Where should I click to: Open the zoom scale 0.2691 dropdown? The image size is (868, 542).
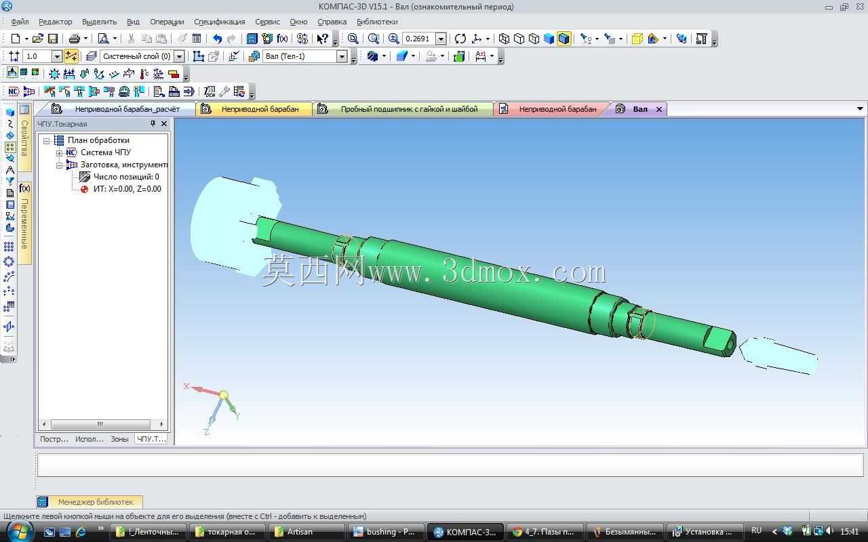point(441,39)
